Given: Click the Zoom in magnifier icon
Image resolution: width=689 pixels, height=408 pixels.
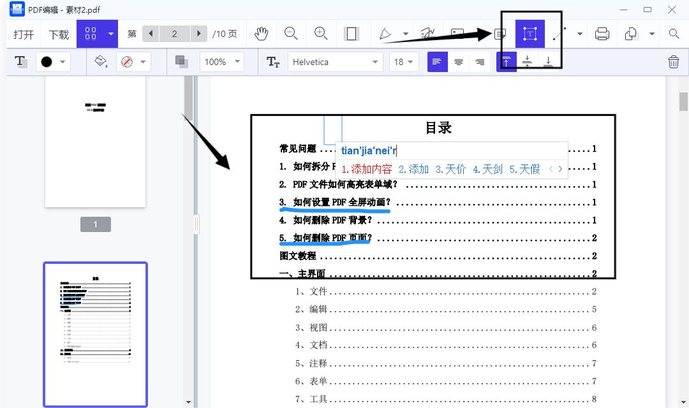Looking at the screenshot, I should coord(320,34).
